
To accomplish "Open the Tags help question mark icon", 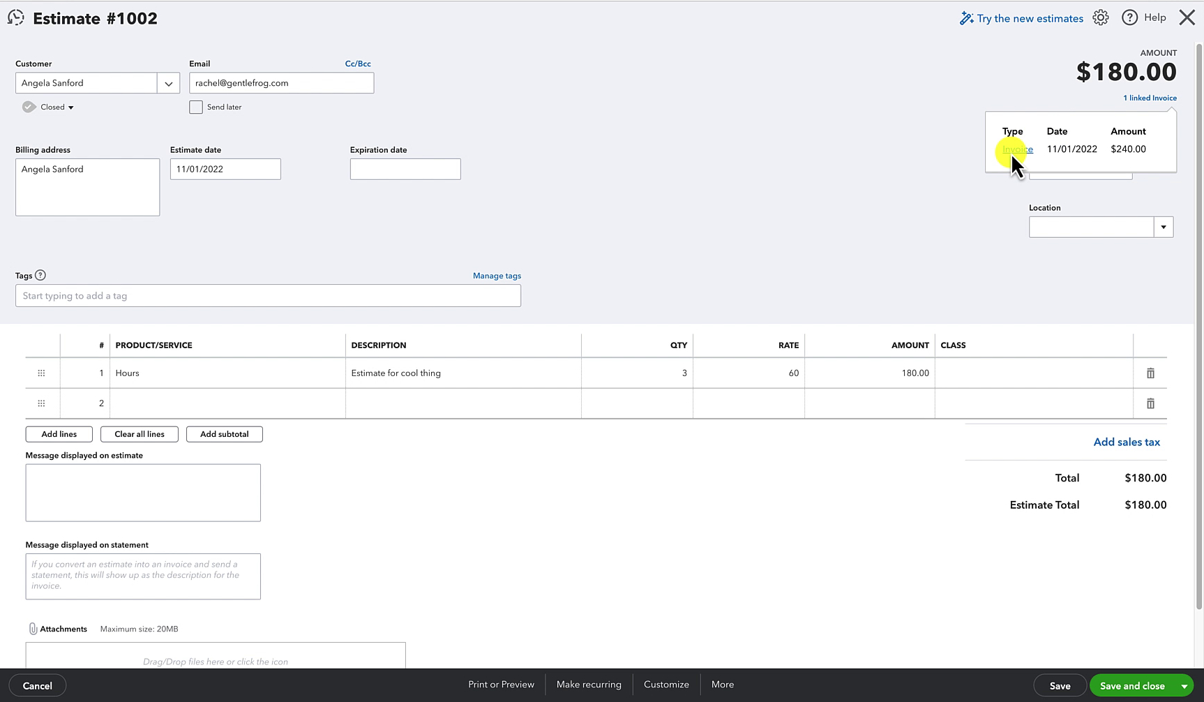I will [41, 275].
